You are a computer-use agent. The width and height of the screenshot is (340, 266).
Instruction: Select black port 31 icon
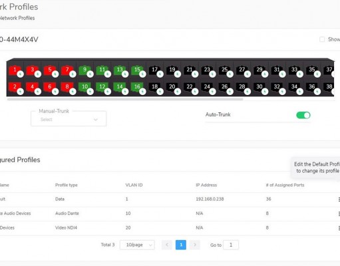pos(277,70)
